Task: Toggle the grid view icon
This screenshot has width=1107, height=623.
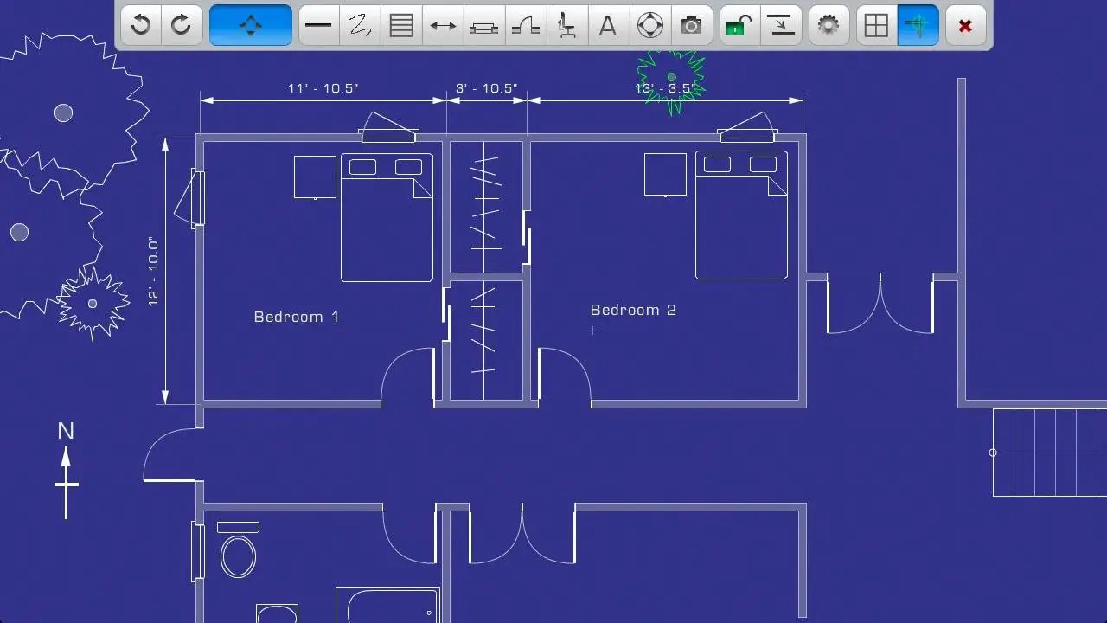Action: coord(876,25)
